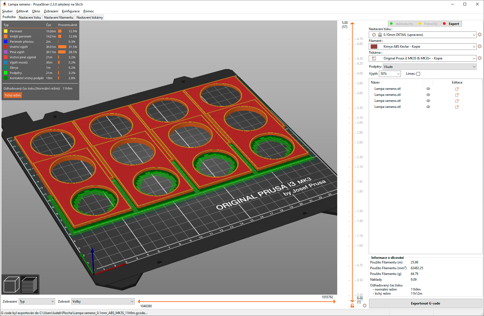Switch to the Nastavení filamentu tab
The image size is (484, 316).
click(59, 18)
